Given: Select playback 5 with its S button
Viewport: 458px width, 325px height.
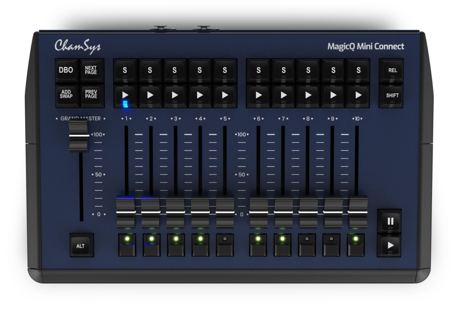Looking at the screenshot, I should (x=225, y=70).
